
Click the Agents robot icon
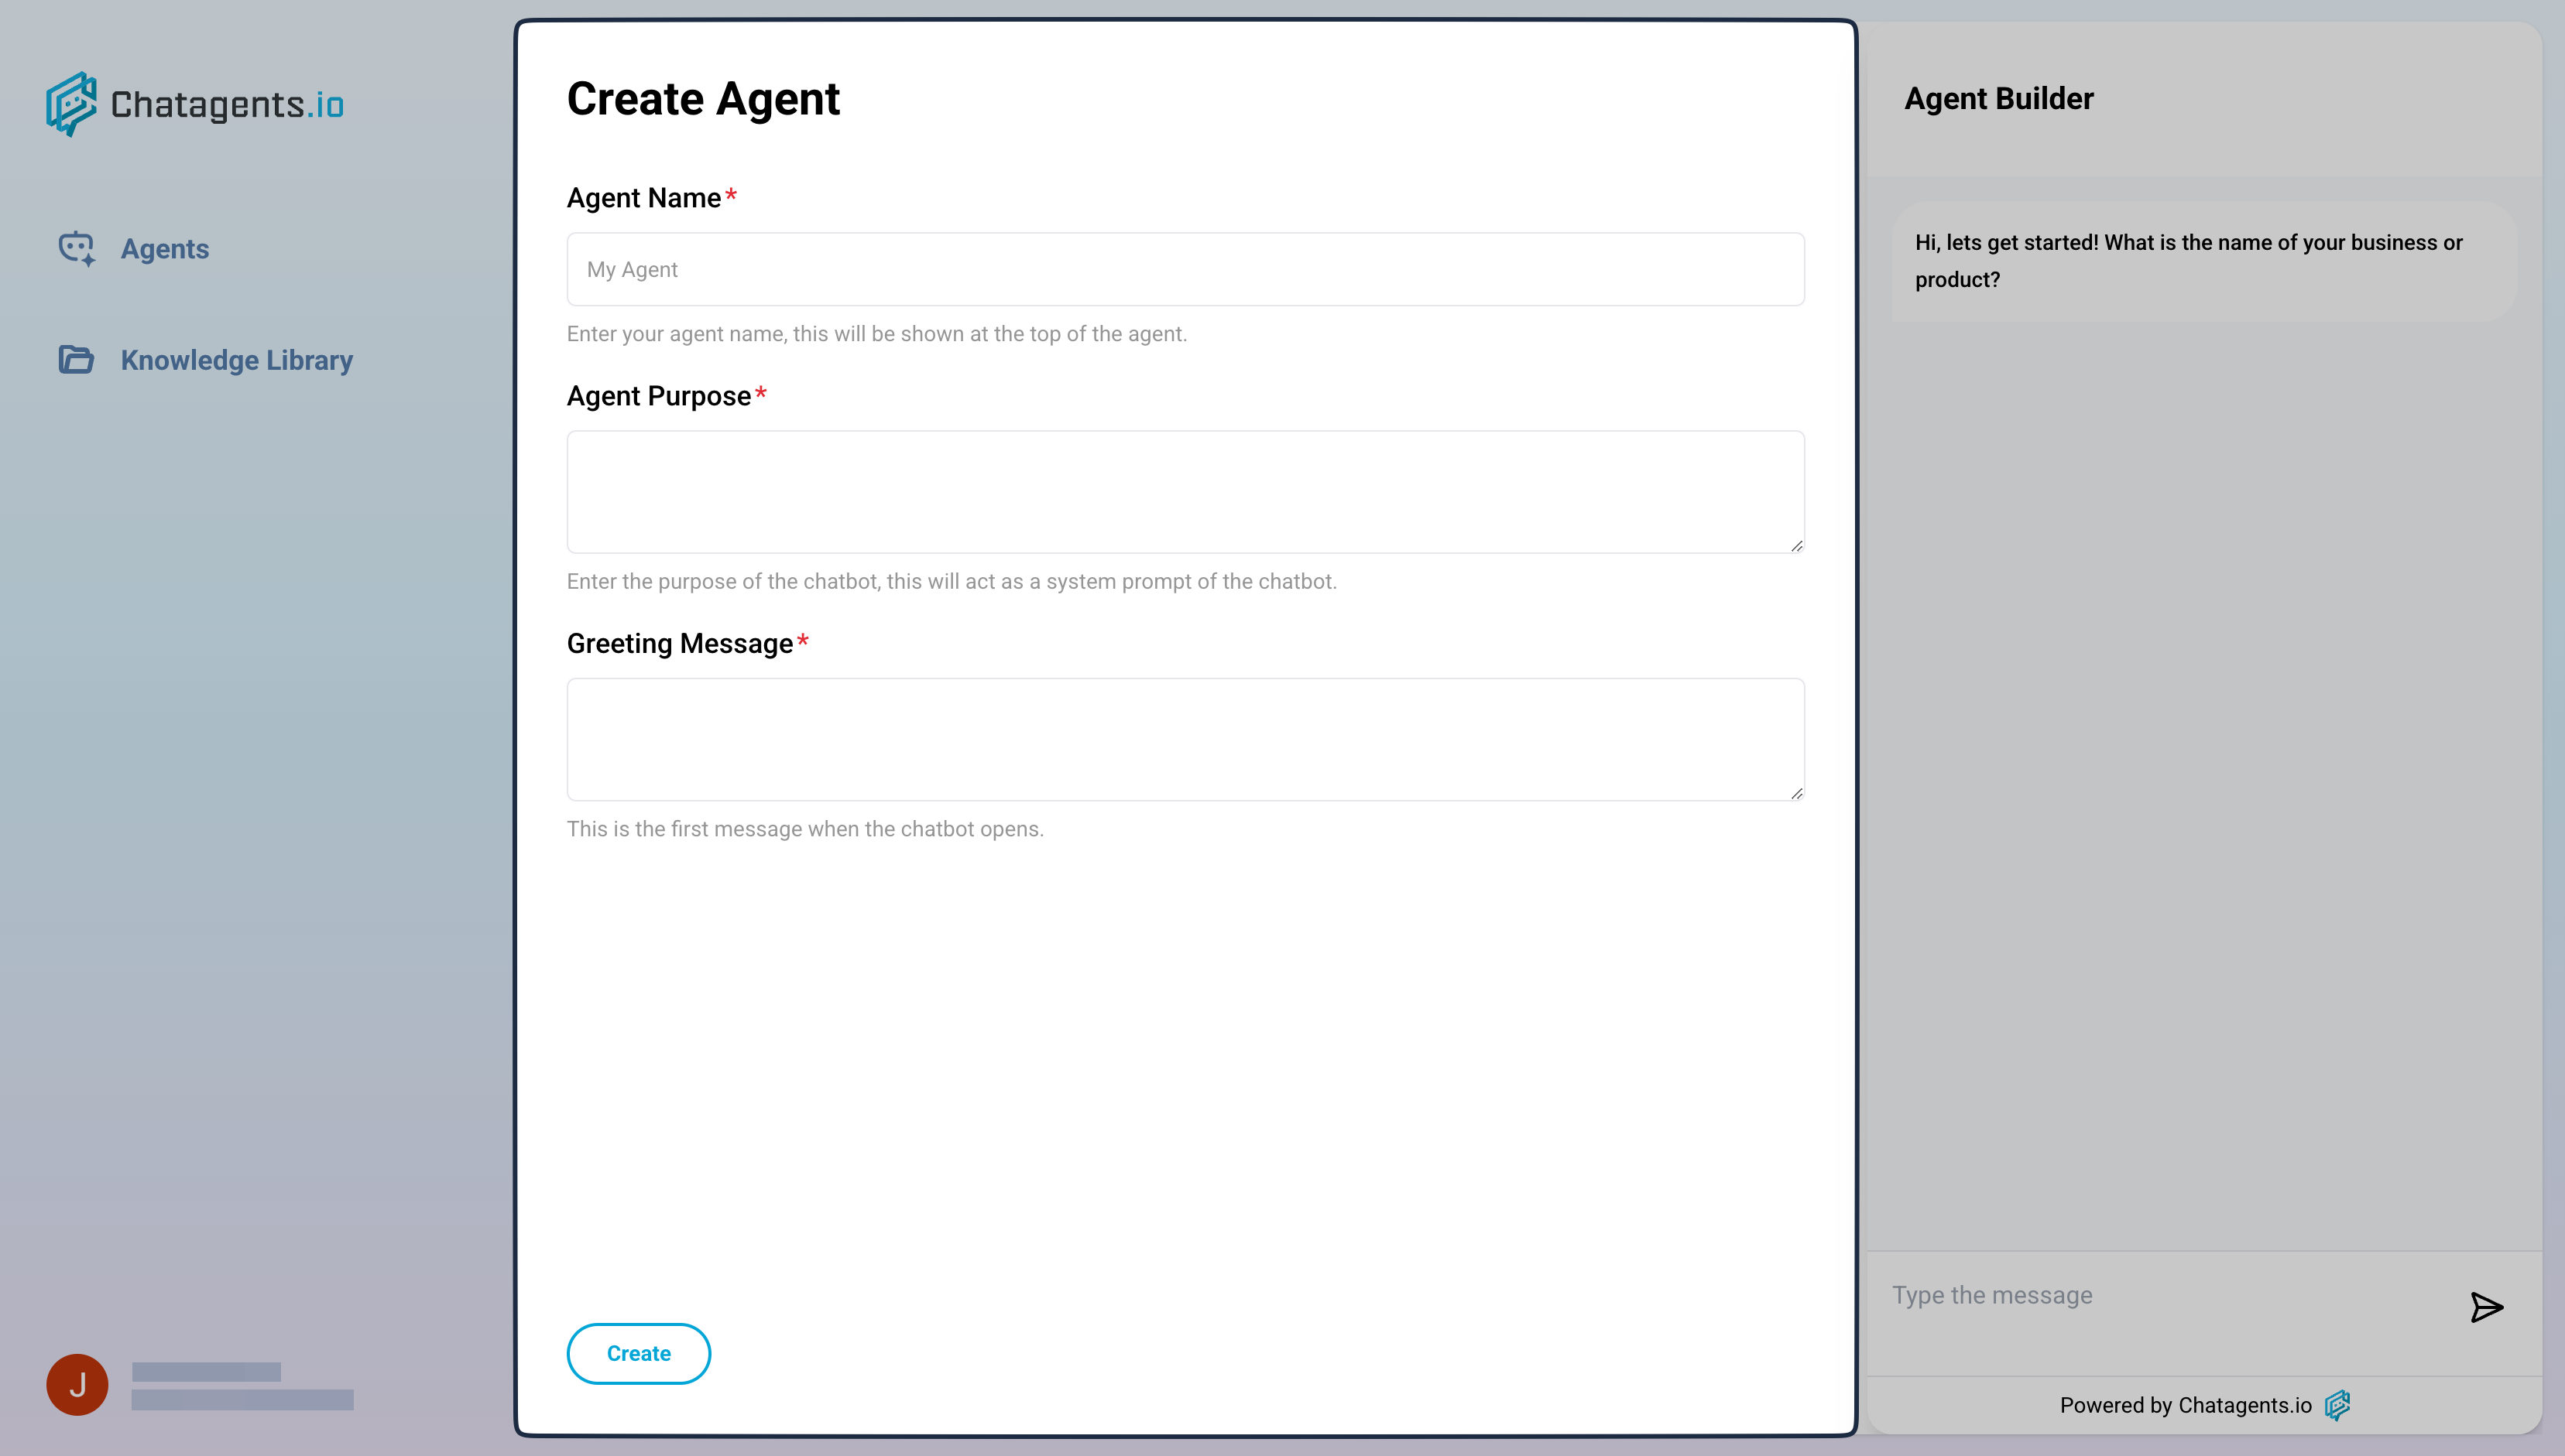tap(76, 249)
